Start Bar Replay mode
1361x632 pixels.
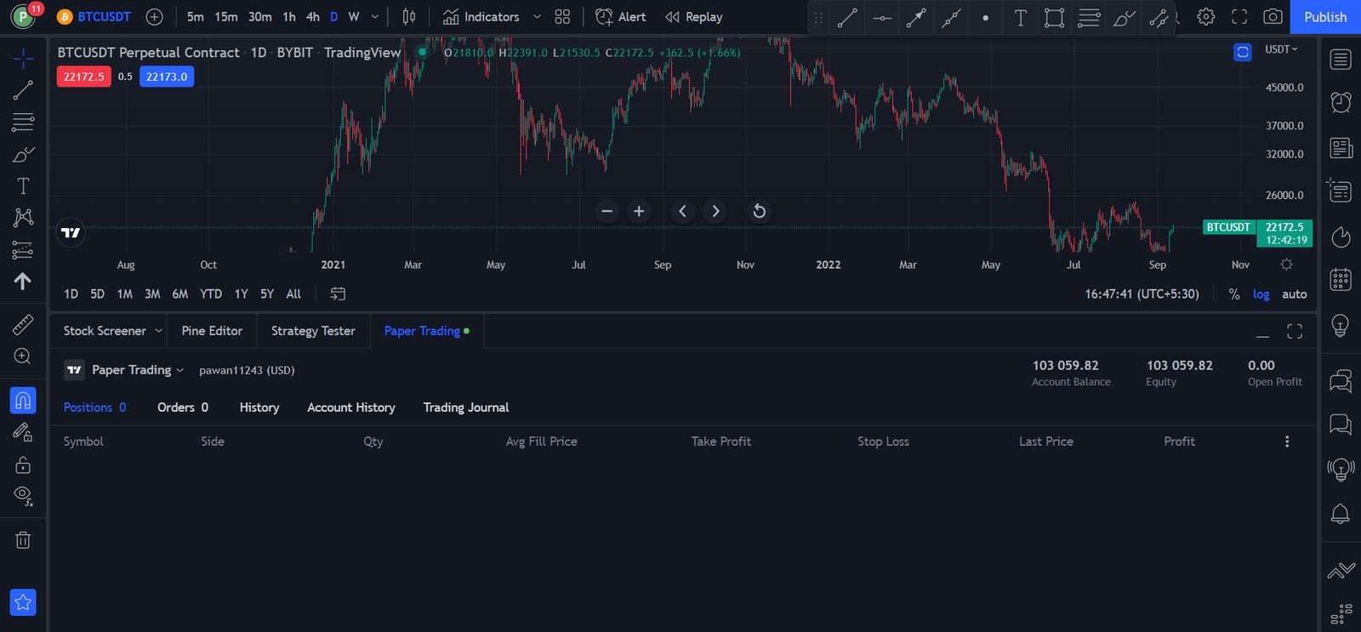[693, 17]
